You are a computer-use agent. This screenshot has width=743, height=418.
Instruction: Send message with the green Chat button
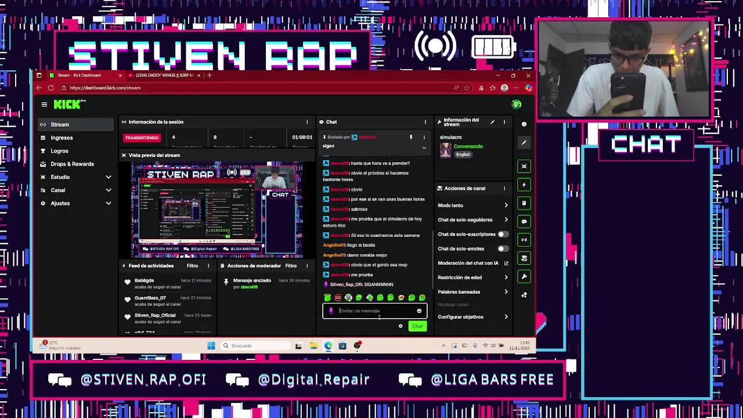pyautogui.click(x=418, y=326)
